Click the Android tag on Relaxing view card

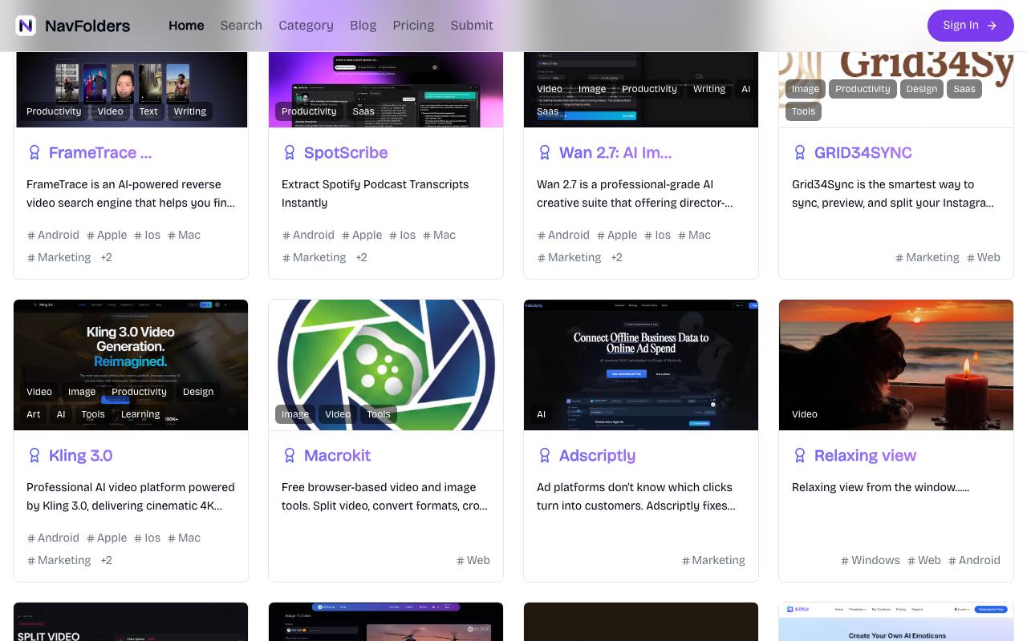[x=974, y=560]
